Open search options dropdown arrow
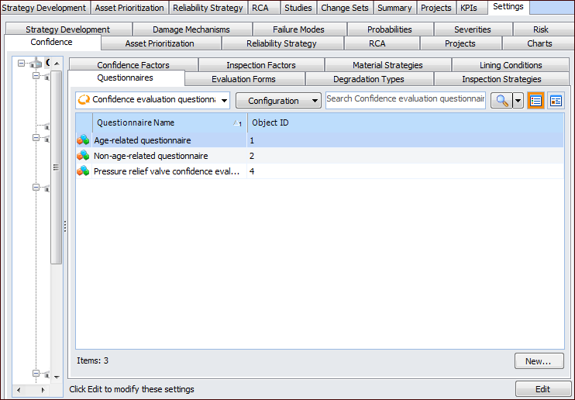 pos(518,101)
